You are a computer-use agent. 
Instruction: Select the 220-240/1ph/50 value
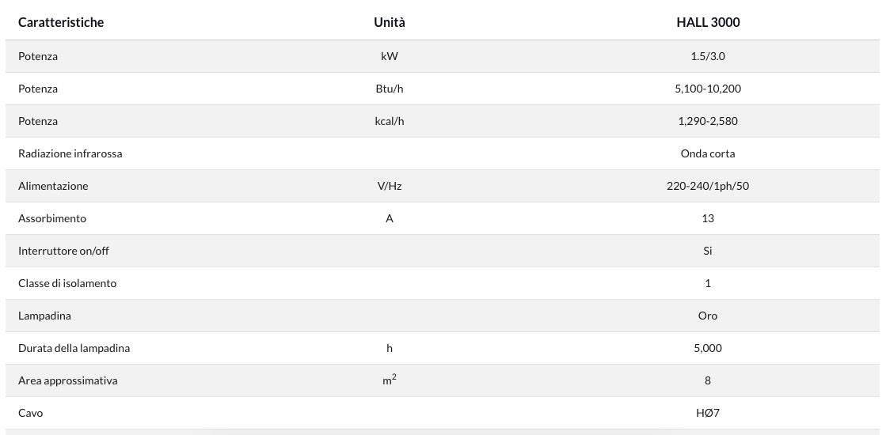(707, 186)
